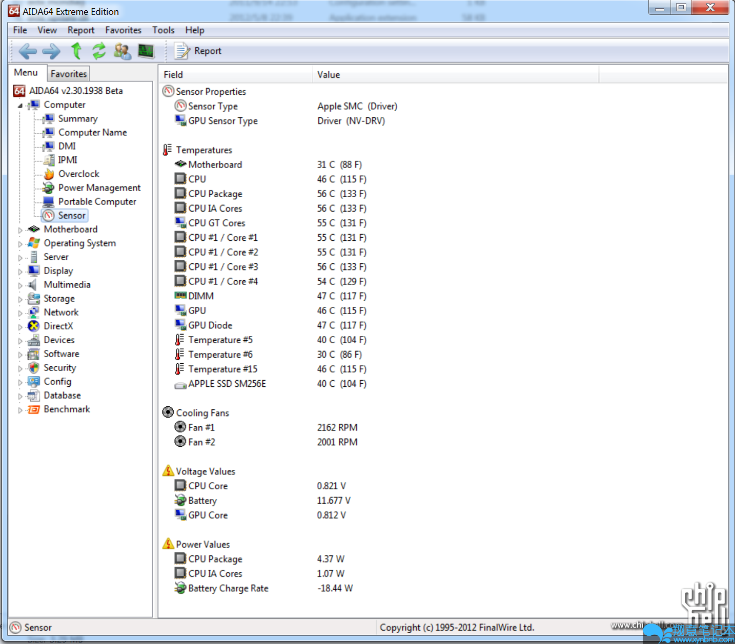Viewport: 735px width, 644px height.
Task: Expand the Multimedia tree node
Action: coord(21,285)
